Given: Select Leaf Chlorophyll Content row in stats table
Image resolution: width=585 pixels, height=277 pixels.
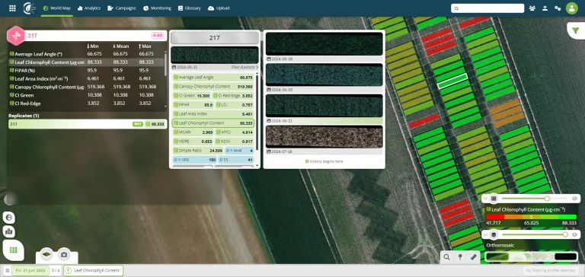Looking at the screenshot, I should pos(87,62).
